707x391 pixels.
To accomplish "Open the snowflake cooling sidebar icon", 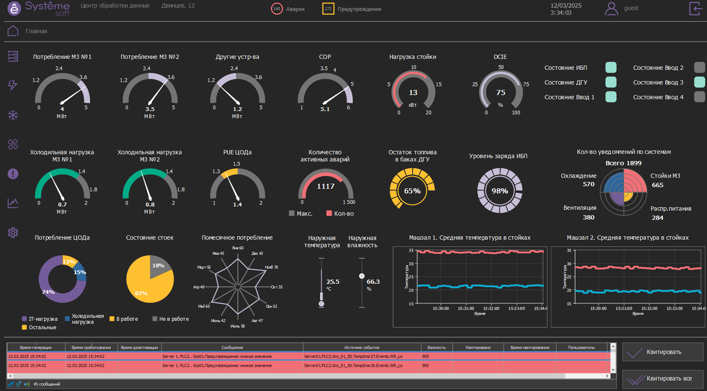I will [13, 115].
